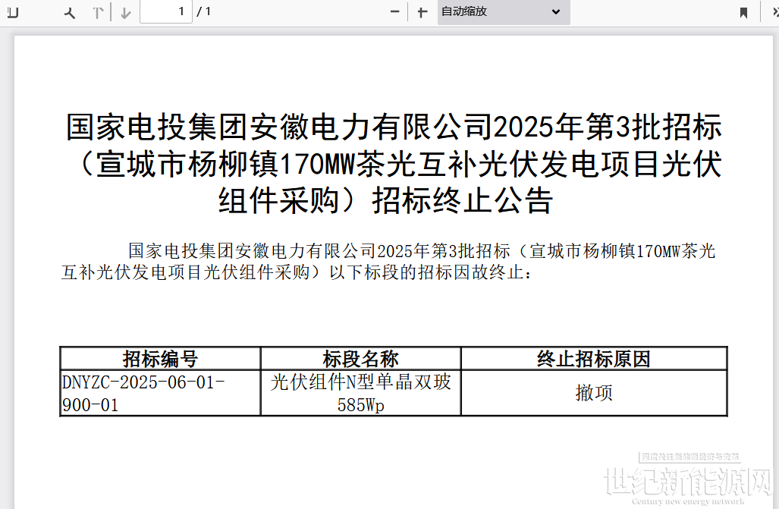The image size is (779, 509).
Task: Toggle the PDF sidebar panel
Action: pyautogui.click(x=13, y=12)
